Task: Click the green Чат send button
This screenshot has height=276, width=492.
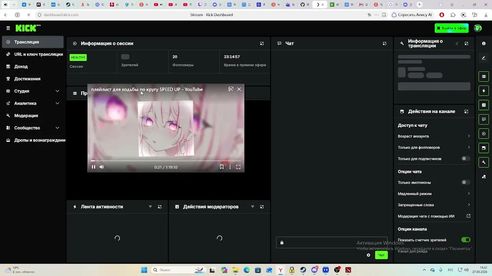Action: (x=381, y=255)
